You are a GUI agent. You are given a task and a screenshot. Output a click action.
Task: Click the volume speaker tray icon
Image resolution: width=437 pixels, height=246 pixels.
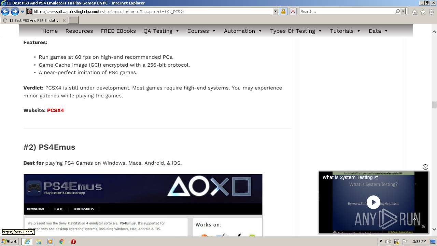coord(388,242)
